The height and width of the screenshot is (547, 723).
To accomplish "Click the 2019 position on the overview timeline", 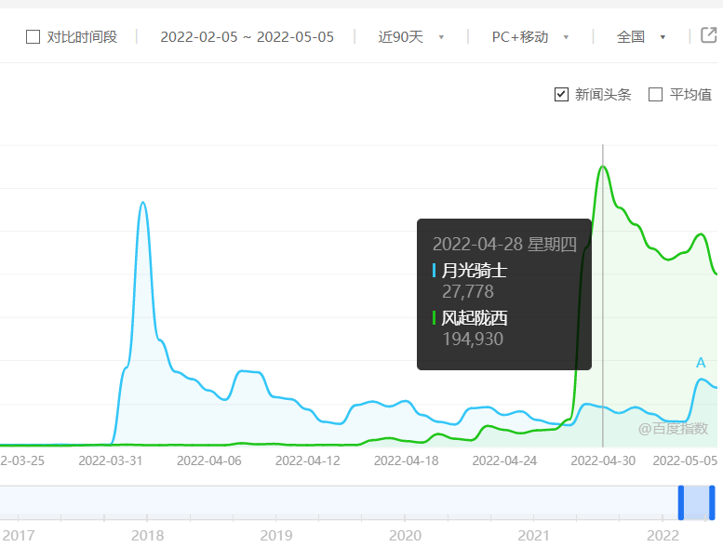I will pos(276,535).
